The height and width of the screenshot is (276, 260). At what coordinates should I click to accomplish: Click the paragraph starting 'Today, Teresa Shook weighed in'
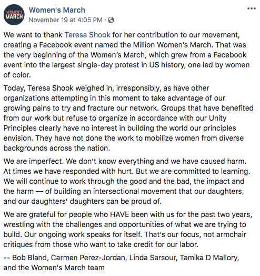128,118
